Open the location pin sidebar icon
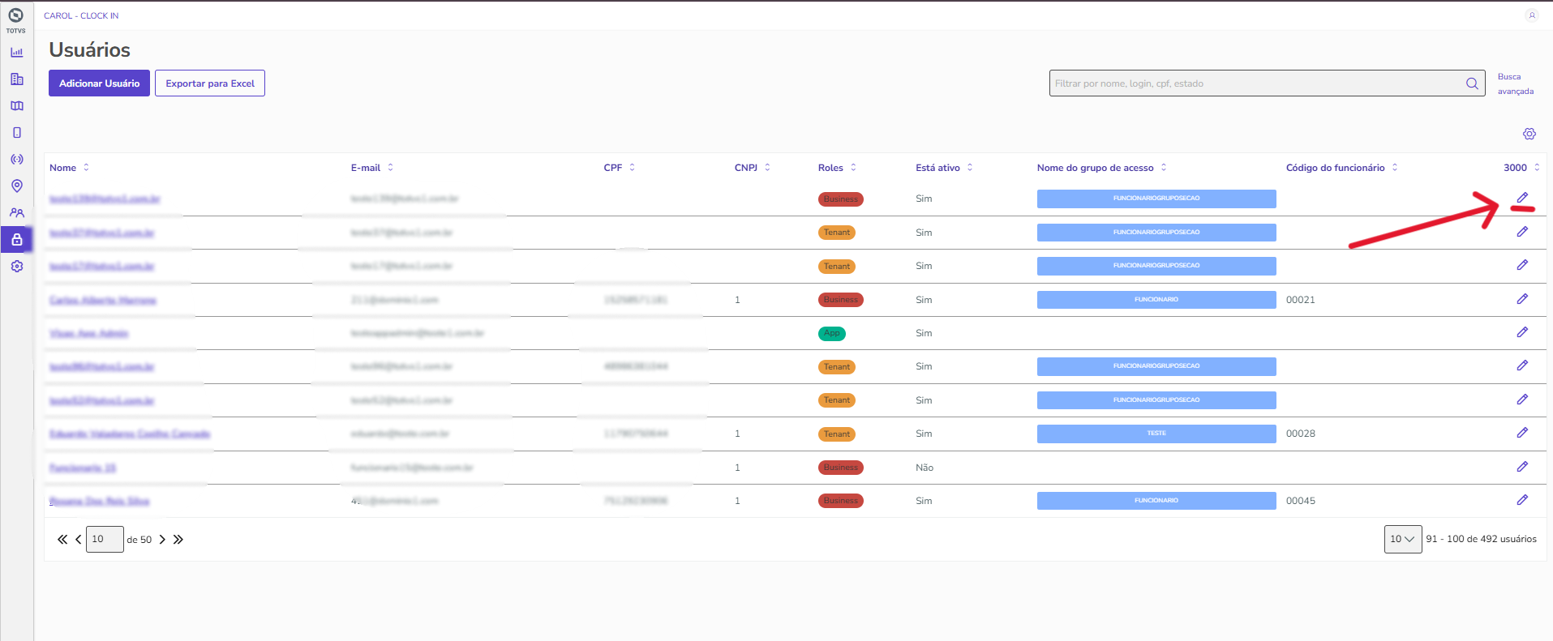The image size is (1553, 641). tap(16, 186)
